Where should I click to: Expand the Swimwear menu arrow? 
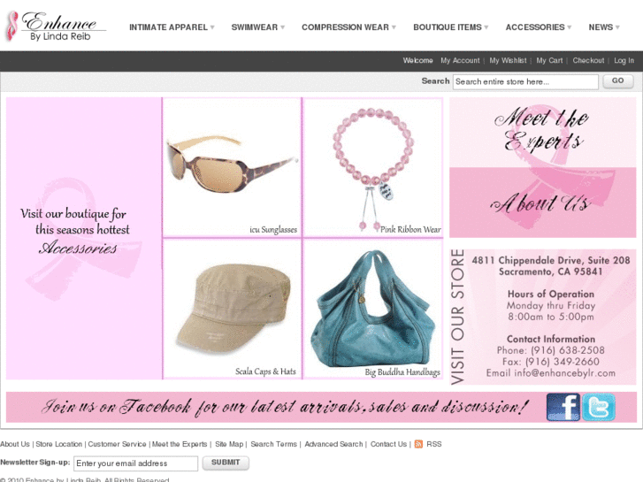coord(282,27)
